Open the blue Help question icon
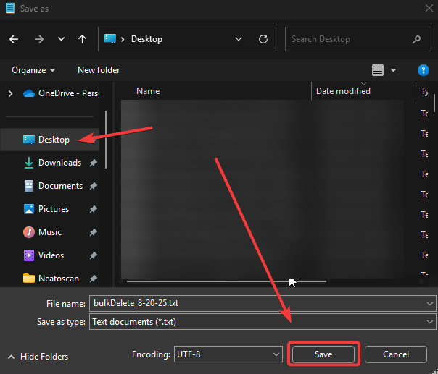 coord(423,70)
